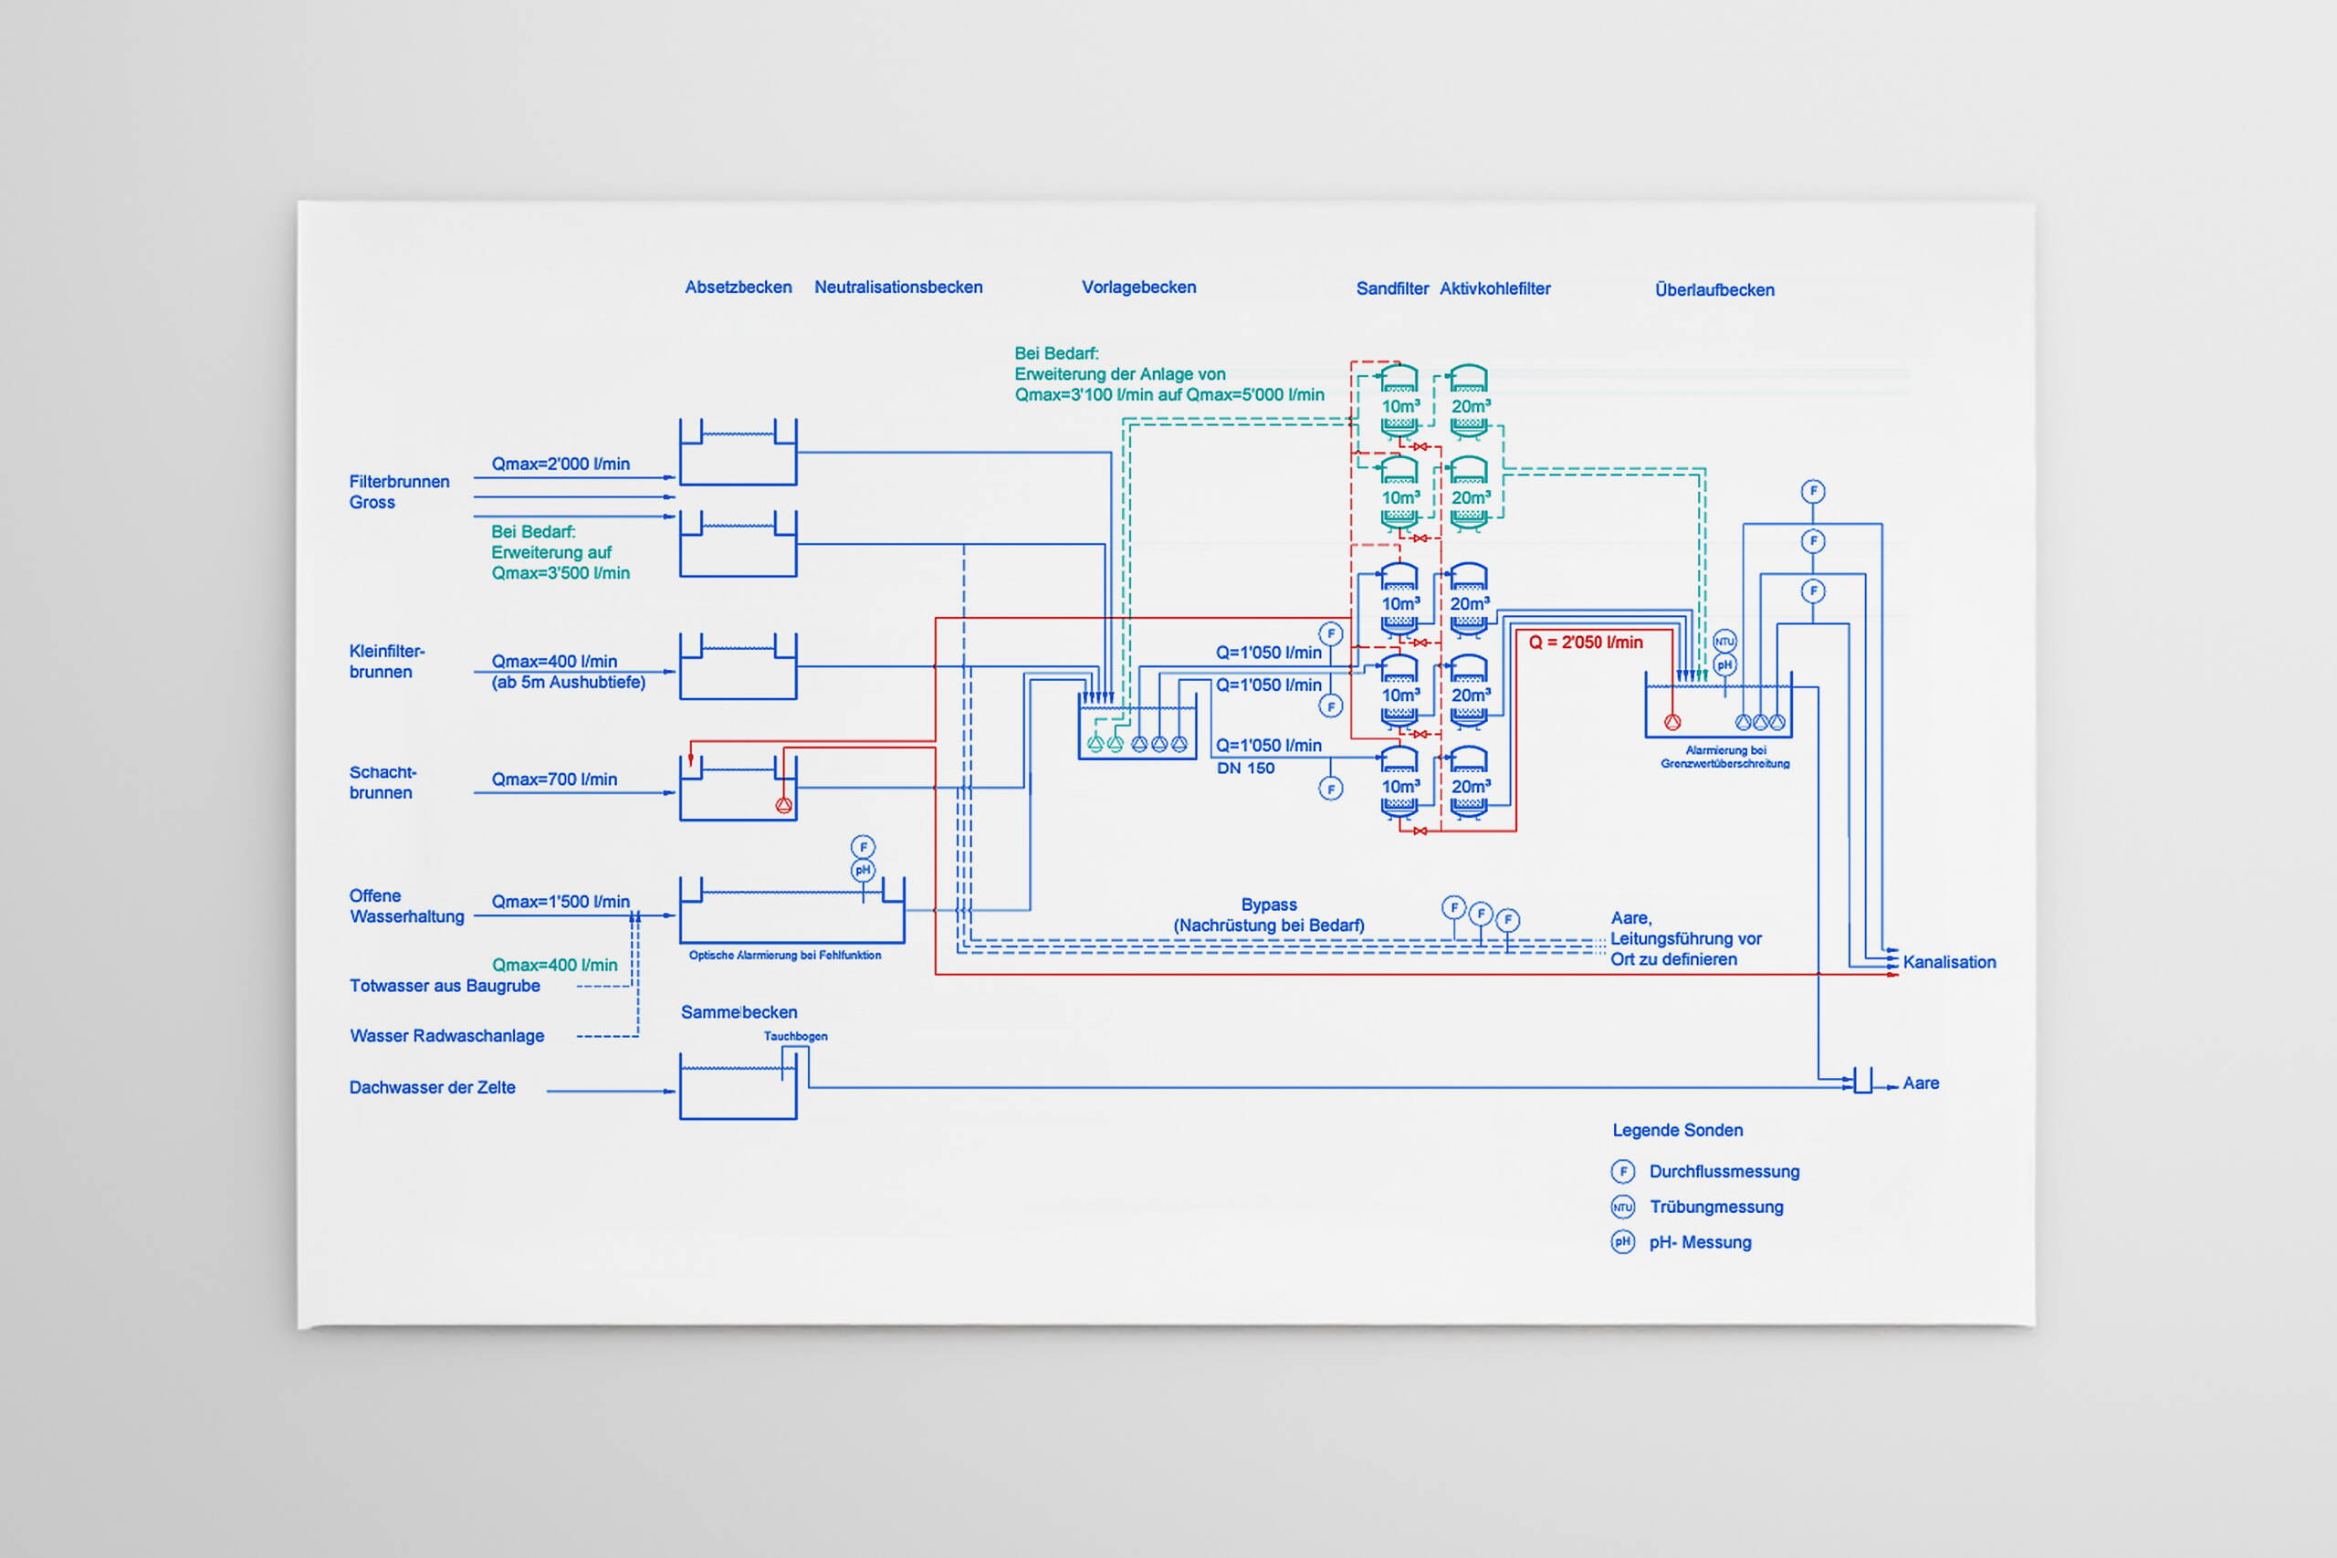Click the Aare outflow label near the Tauchbogen
Image resolution: width=2337 pixels, height=1558 pixels.
tap(1921, 1082)
